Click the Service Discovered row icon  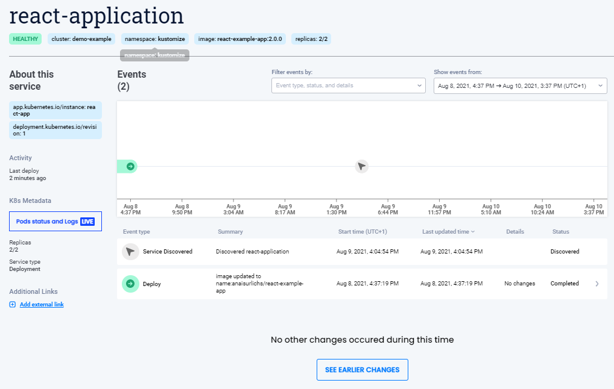coord(130,252)
